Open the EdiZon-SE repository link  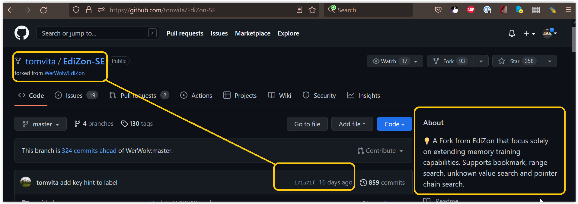click(84, 61)
